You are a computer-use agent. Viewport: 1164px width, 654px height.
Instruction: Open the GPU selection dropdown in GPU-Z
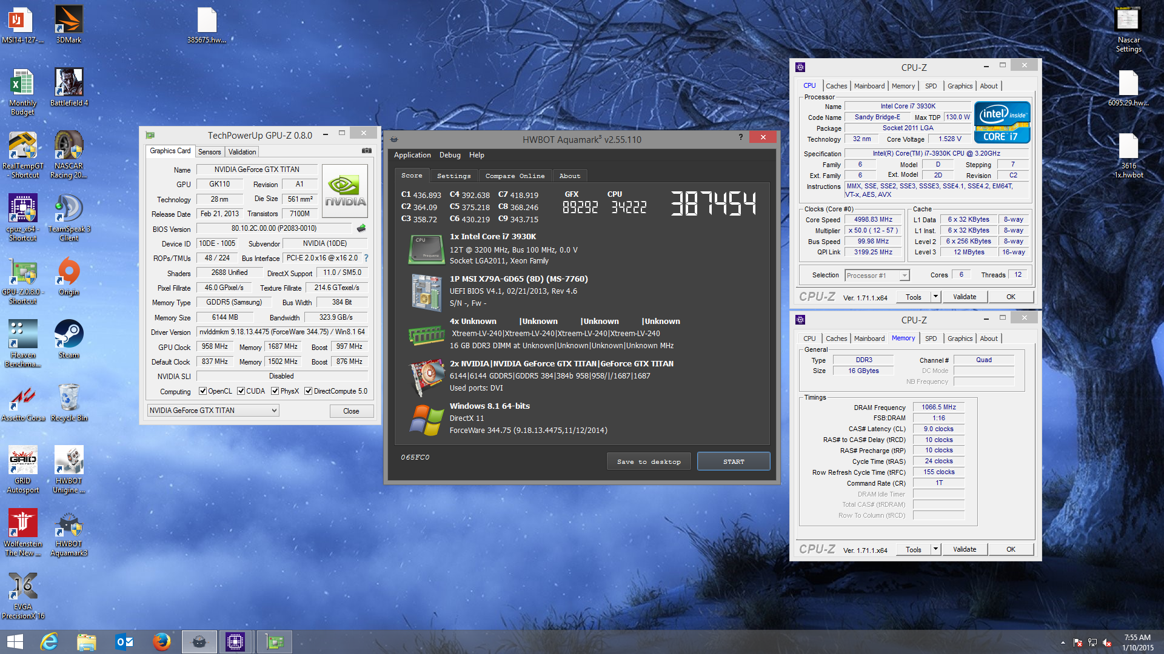pyautogui.click(x=213, y=411)
